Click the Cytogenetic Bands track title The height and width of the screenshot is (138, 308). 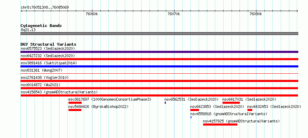point(41,26)
